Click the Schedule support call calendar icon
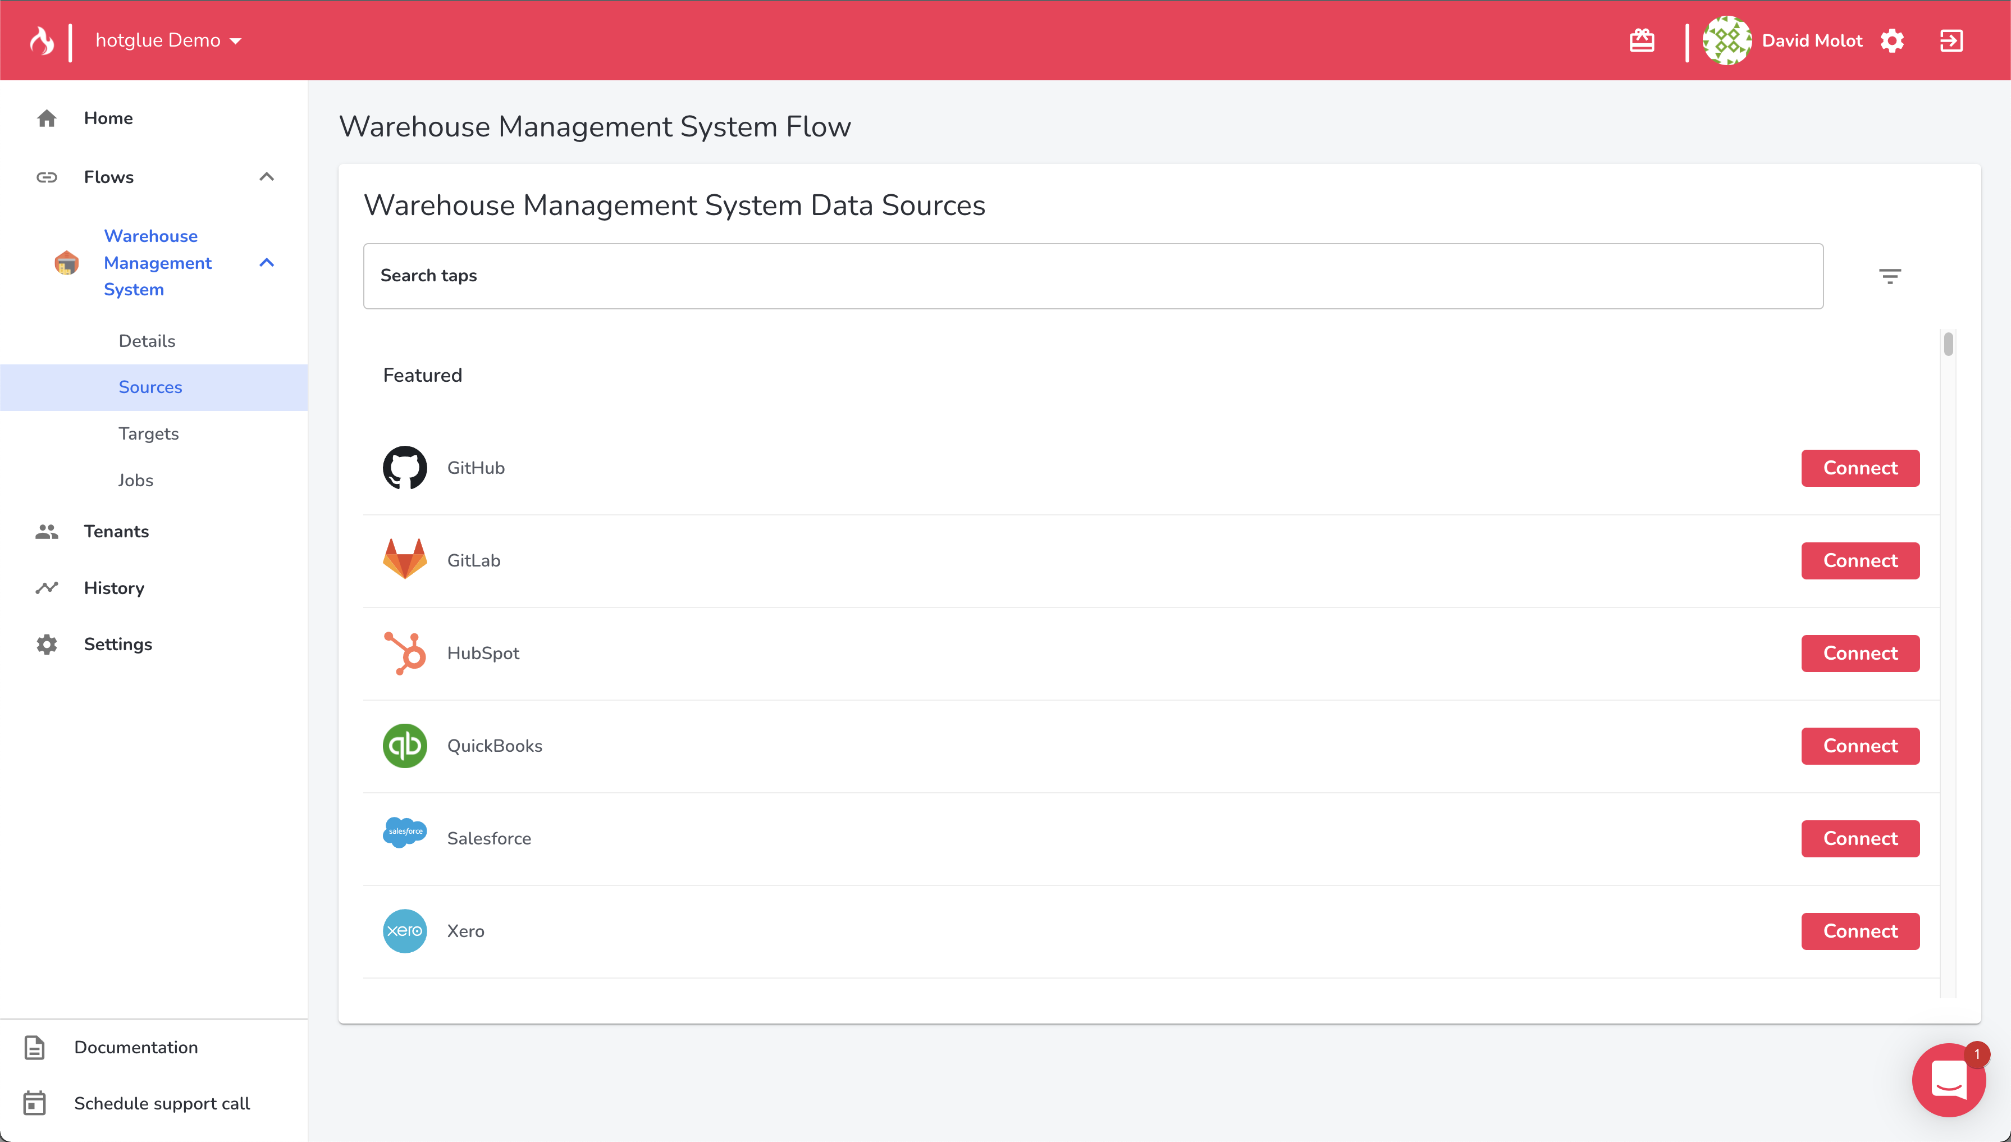Viewport: 2011px width, 1142px height. [34, 1104]
